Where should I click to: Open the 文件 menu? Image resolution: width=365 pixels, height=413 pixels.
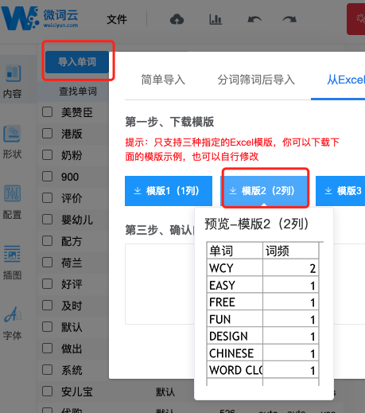(117, 19)
